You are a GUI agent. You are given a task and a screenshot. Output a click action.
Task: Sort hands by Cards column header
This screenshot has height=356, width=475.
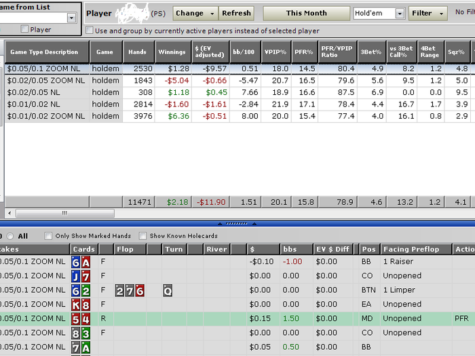[x=84, y=249]
